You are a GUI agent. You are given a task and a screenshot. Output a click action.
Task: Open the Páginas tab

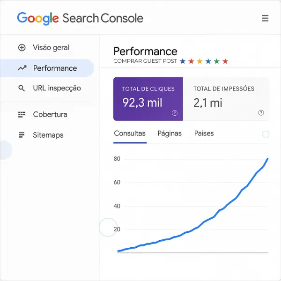[x=170, y=133]
